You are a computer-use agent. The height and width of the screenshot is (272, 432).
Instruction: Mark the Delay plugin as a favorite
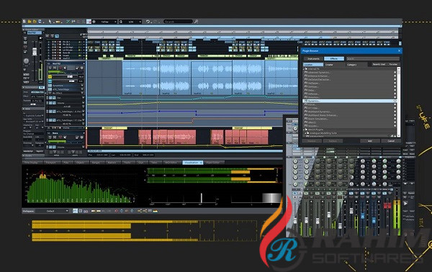coord(395,90)
